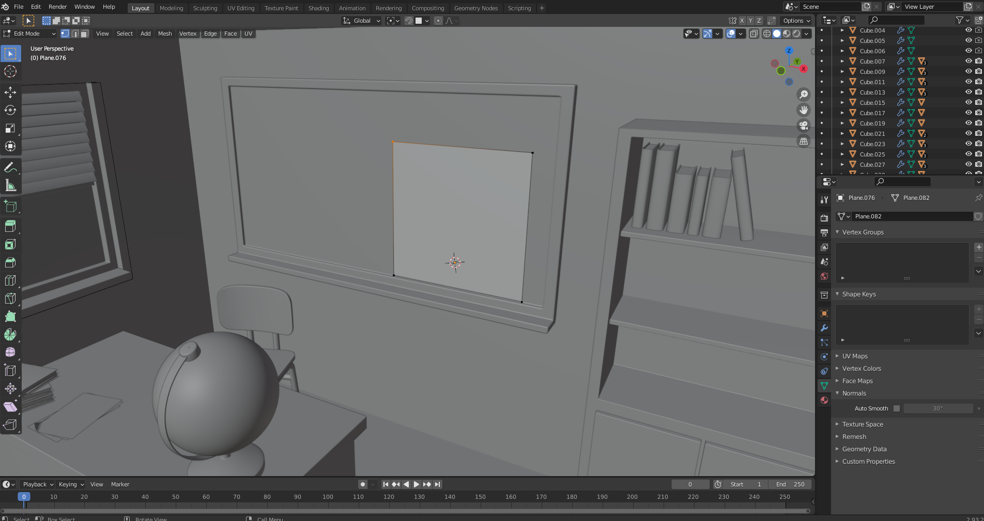Viewport: 984px width, 521px height.
Task: Select the Smooth tool
Action: click(10, 353)
